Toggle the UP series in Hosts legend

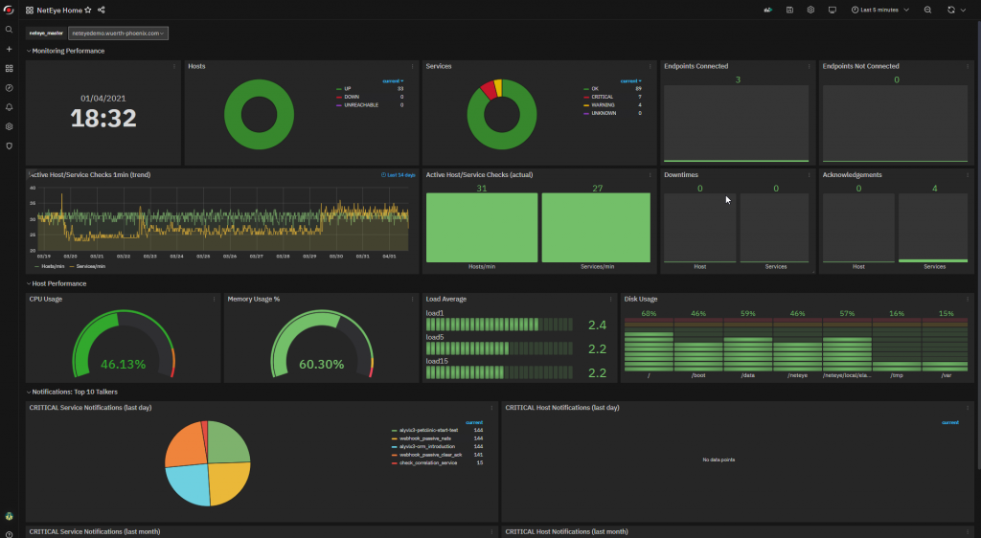pyautogui.click(x=348, y=89)
